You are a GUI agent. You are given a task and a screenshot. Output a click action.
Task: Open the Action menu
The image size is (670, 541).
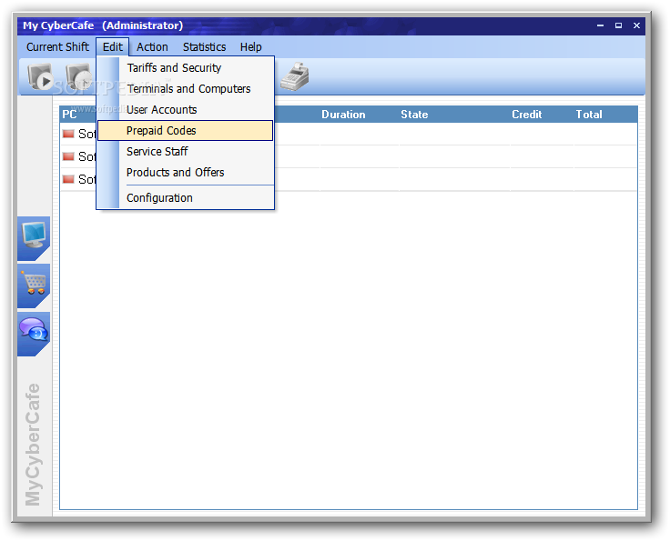pyautogui.click(x=152, y=47)
